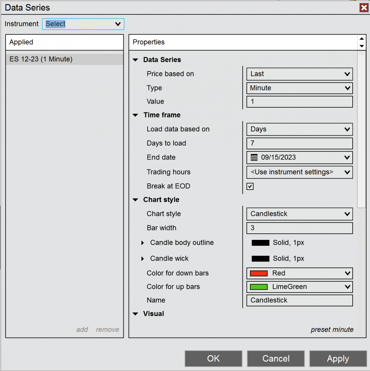Open the Color for up bars dropdown
370x371 pixels.
299,287
